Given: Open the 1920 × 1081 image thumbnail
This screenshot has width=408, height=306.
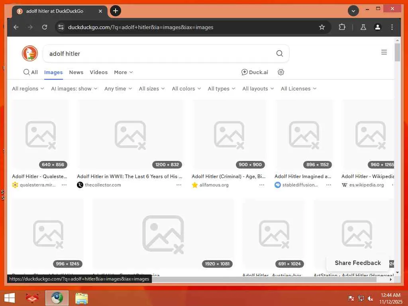Looking at the screenshot, I should [x=163, y=233].
